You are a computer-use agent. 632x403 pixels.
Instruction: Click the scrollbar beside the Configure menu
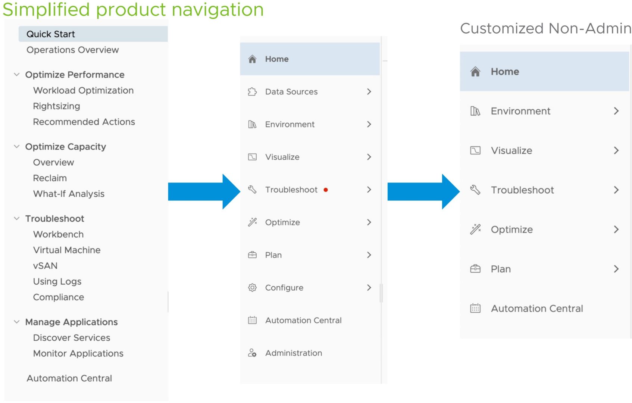coord(381,293)
